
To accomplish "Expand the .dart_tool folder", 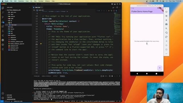I will click(x=13, y=12).
